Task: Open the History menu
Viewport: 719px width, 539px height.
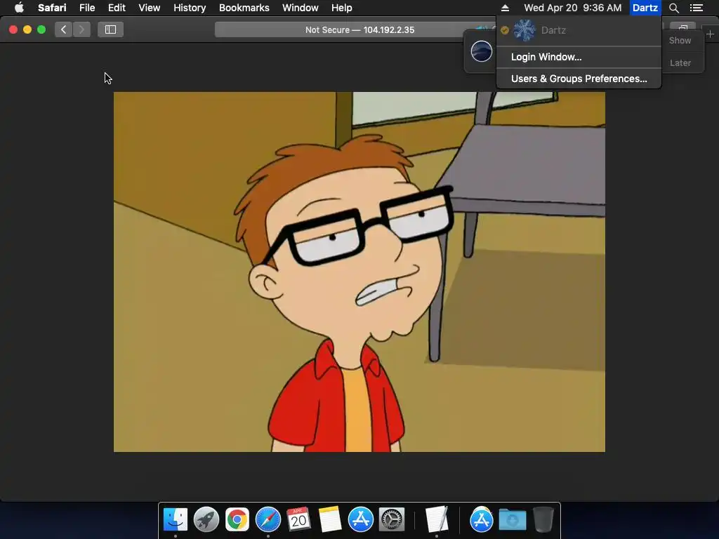Action: click(x=190, y=8)
